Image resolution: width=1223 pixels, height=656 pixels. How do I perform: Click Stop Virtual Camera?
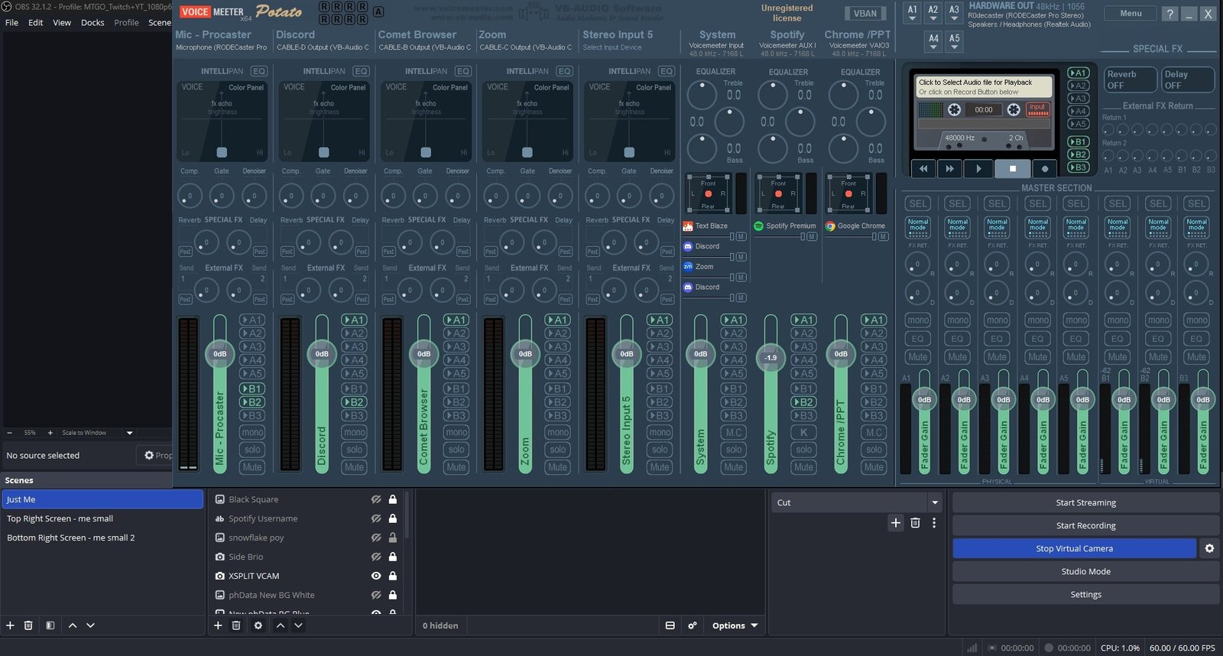[1074, 548]
